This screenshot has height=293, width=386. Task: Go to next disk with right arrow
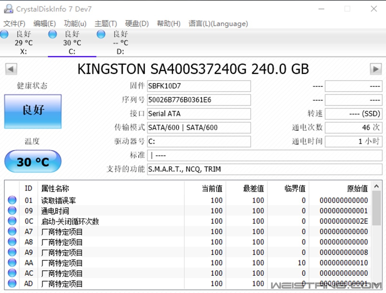pos(375,69)
